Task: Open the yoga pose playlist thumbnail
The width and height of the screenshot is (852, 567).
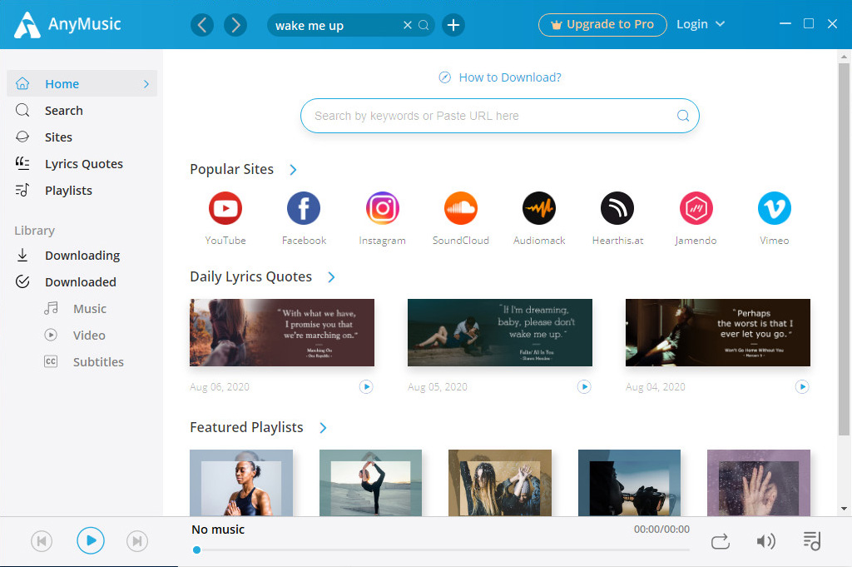Action: [x=370, y=483]
